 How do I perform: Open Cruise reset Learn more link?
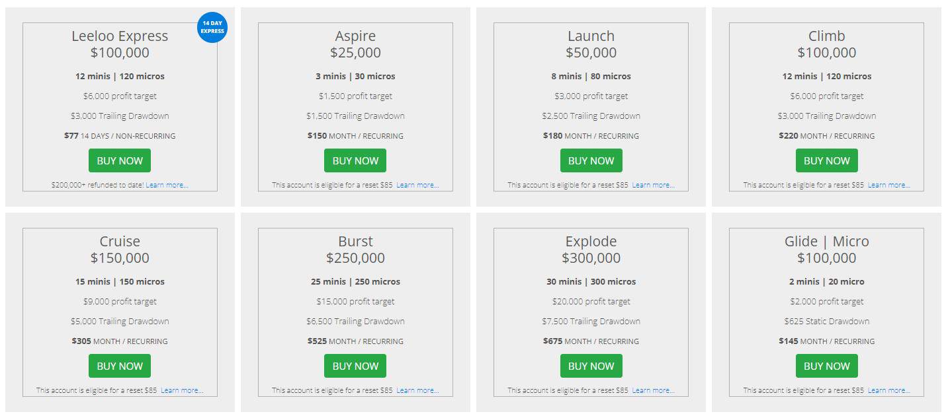[182, 391]
